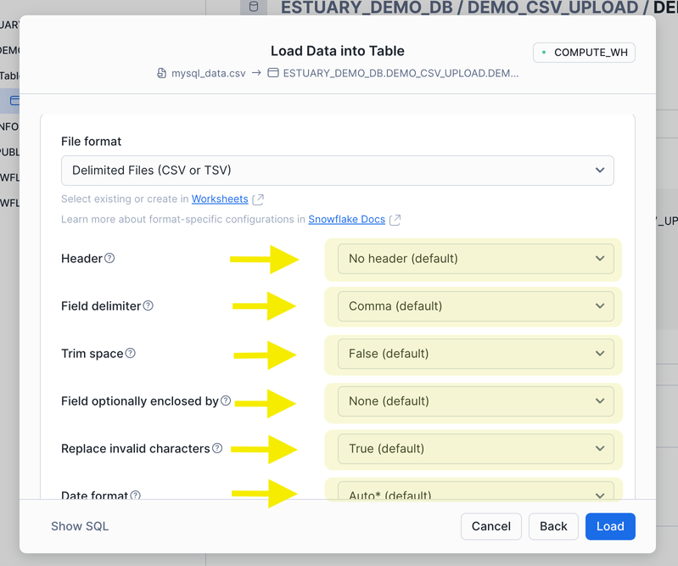Screen dimensions: 678x566
Task: Open the Worksheets link
Action: 220,199
